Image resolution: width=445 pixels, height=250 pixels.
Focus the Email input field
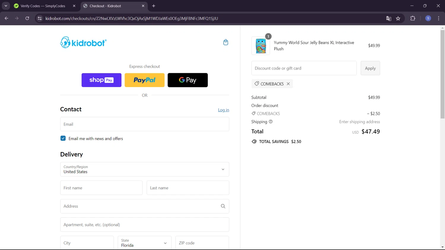(145, 124)
